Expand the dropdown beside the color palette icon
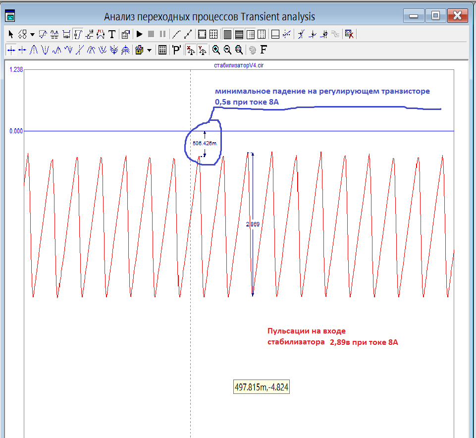This screenshot has width=476, height=438. (149, 50)
